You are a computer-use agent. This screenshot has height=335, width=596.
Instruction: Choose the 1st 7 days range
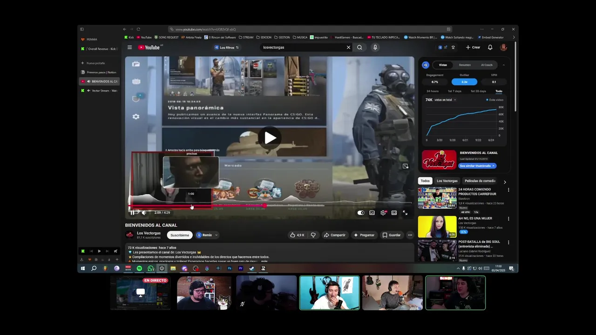click(454, 91)
